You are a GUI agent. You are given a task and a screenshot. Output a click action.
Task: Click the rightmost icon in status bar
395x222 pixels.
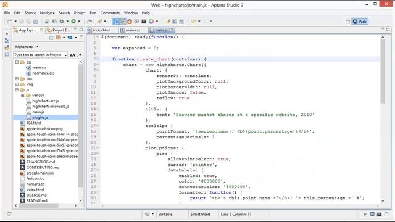pyautogui.click(x=386, y=214)
